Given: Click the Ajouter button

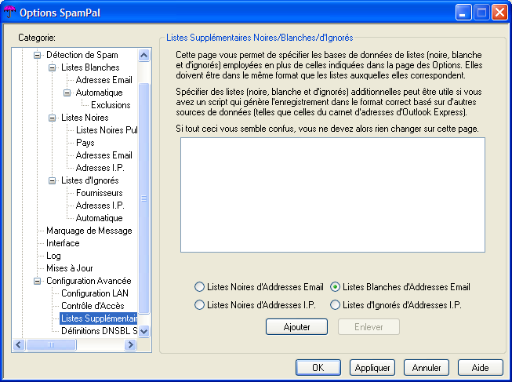Looking at the screenshot, I should pos(296,327).
